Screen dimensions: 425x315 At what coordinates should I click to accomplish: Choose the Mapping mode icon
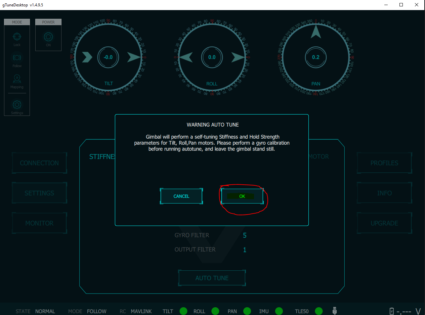pos(17,79)
